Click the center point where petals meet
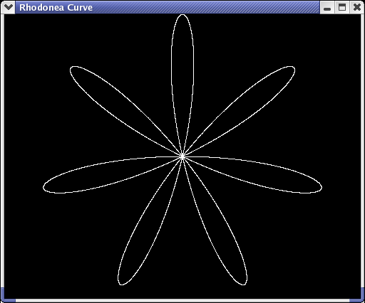 pyautogui.click(x=182, y=156)
